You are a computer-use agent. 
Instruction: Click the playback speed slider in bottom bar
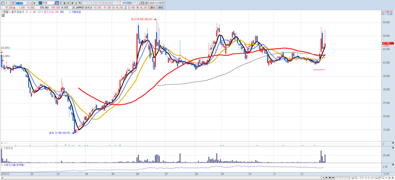tap(343, 178)
